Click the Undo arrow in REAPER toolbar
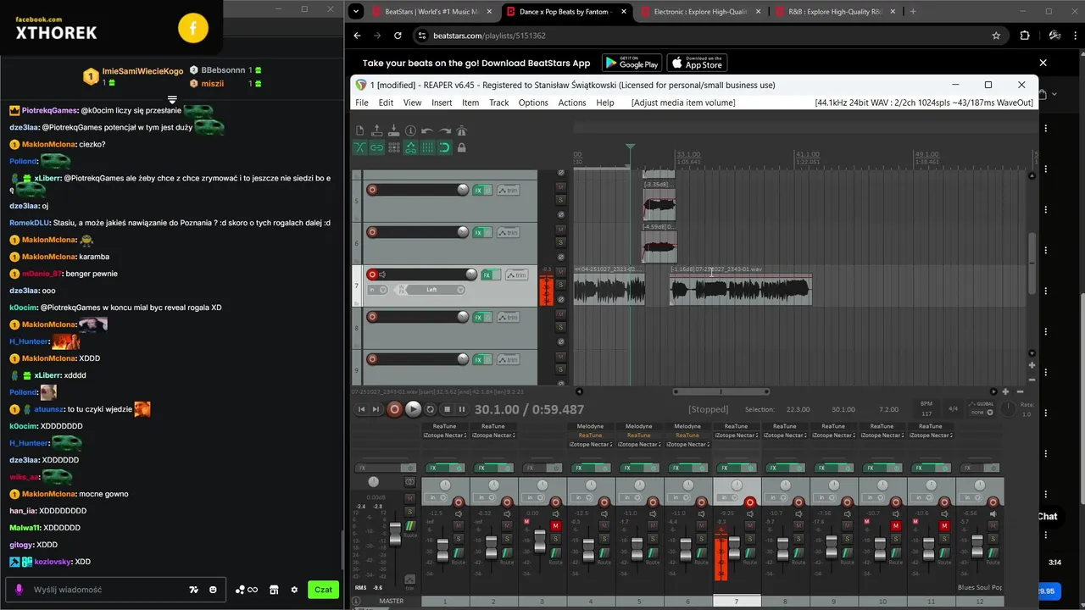Image resolution: width=1085 pixels, height=610 pixels. 427,130
